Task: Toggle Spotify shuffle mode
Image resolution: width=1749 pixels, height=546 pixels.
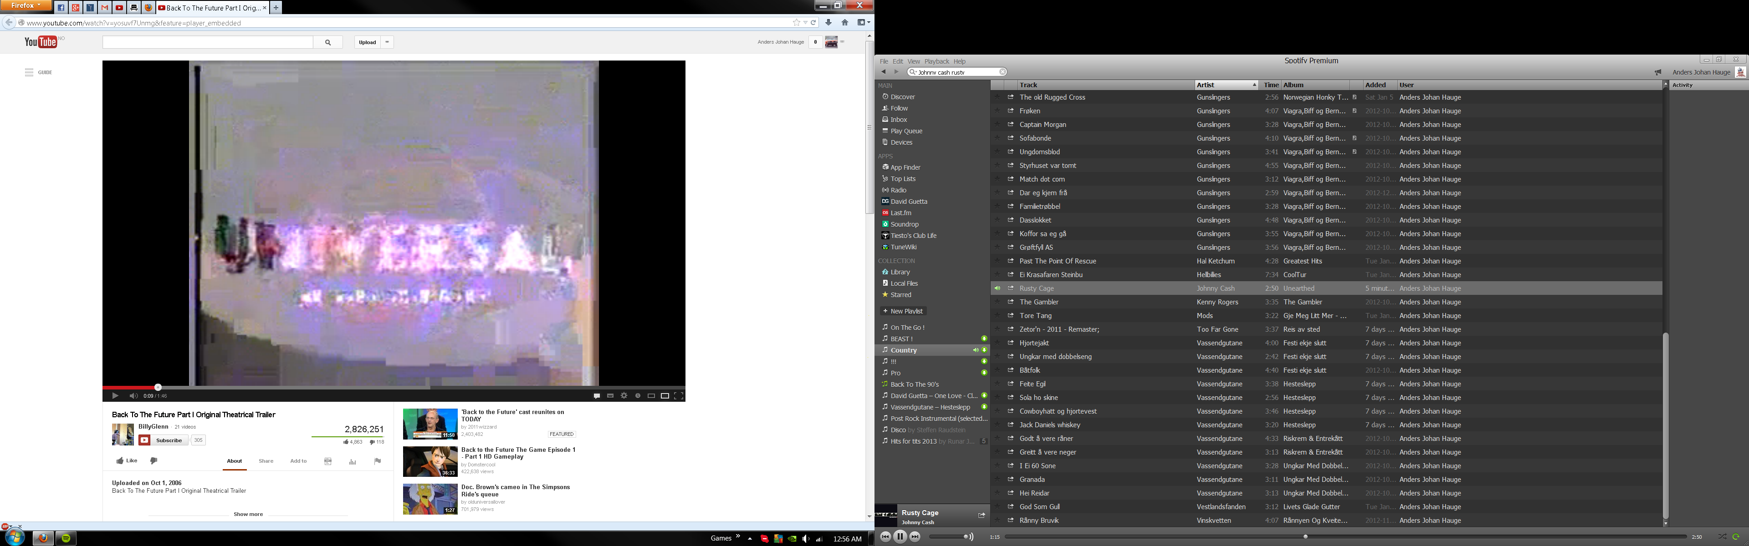Action: (1722, 536)
